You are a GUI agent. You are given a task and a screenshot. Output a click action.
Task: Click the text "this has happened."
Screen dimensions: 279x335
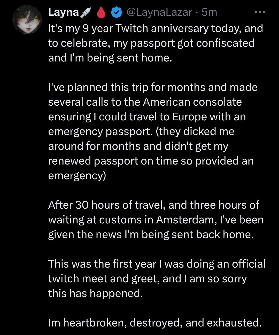click(96, 293)
